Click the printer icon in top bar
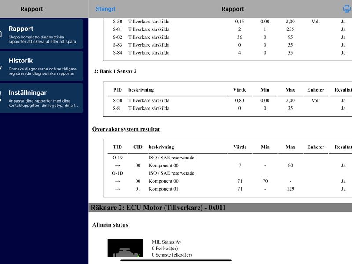The width and height of the screenshot is (352, 264). click(347, 9)
